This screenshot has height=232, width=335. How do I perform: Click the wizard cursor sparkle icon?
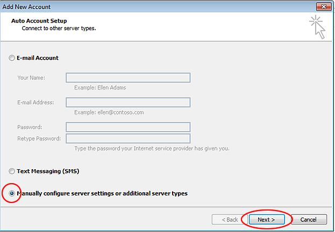point(317,27)
